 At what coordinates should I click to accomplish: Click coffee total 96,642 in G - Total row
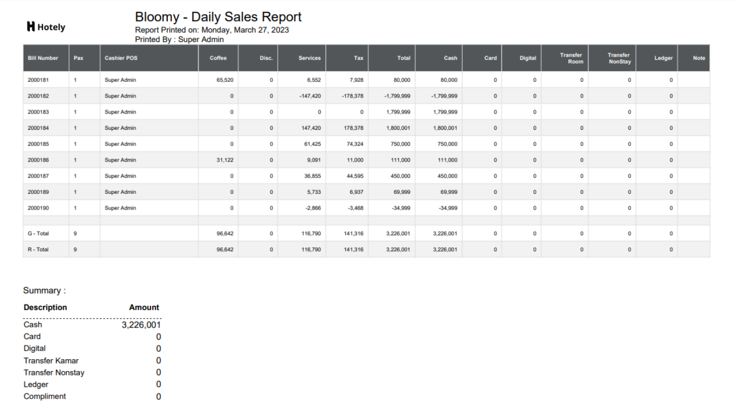225,234
